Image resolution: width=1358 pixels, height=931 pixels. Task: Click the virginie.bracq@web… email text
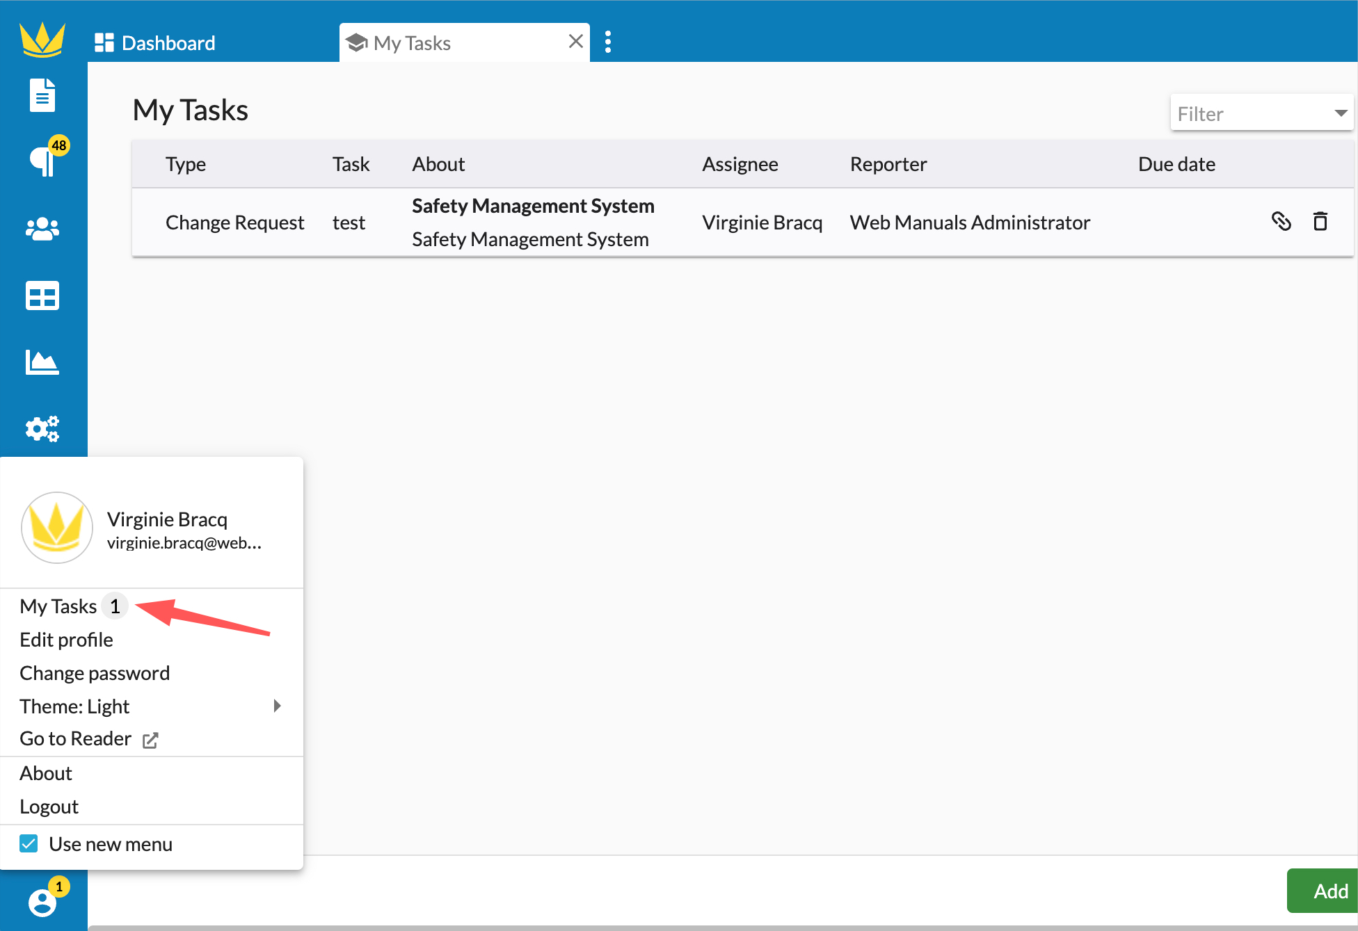[184, 543]
